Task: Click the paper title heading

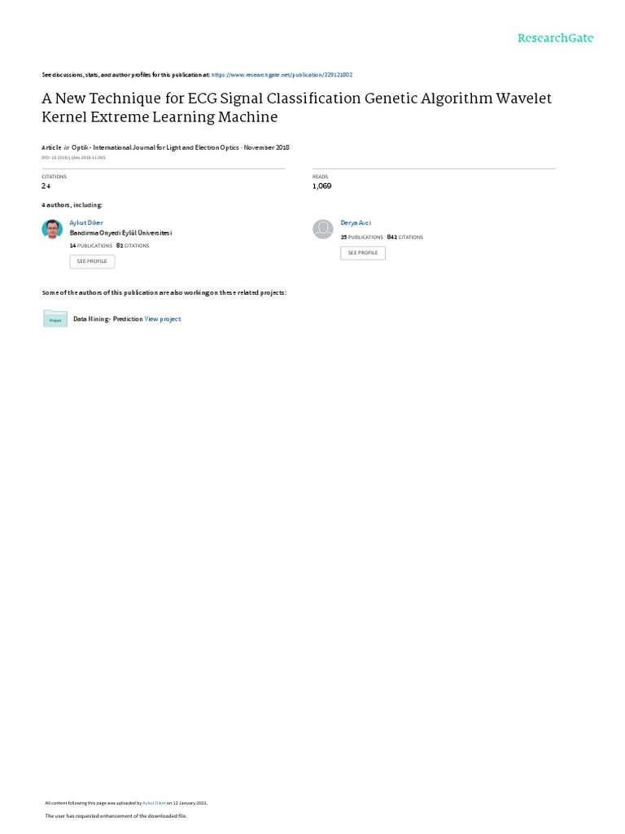Action: click(x=296, y=108)
